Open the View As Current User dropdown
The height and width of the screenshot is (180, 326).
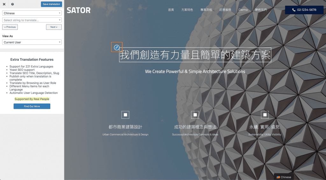point(32,42)
